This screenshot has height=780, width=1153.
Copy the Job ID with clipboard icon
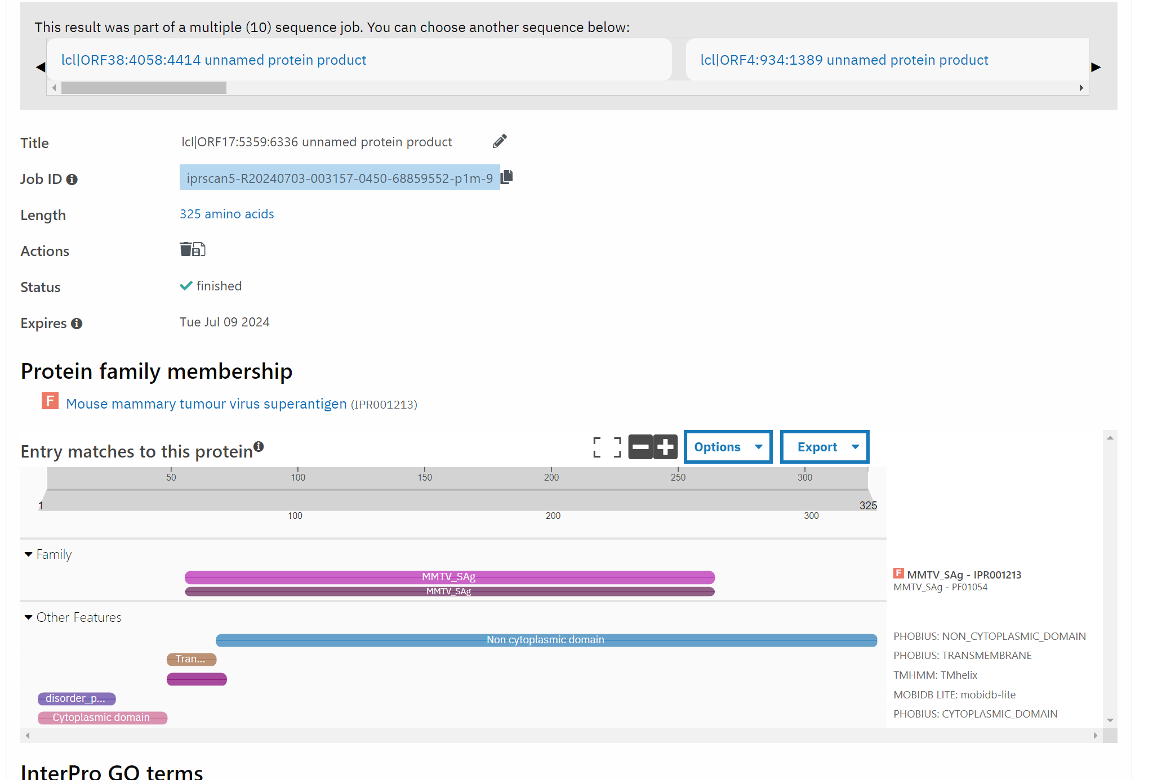pyautogui.click(x=506, y=177)
